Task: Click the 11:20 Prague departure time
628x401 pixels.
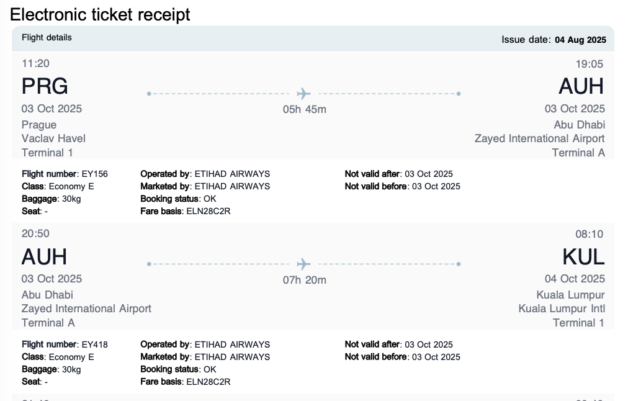Action: point(35,63)
